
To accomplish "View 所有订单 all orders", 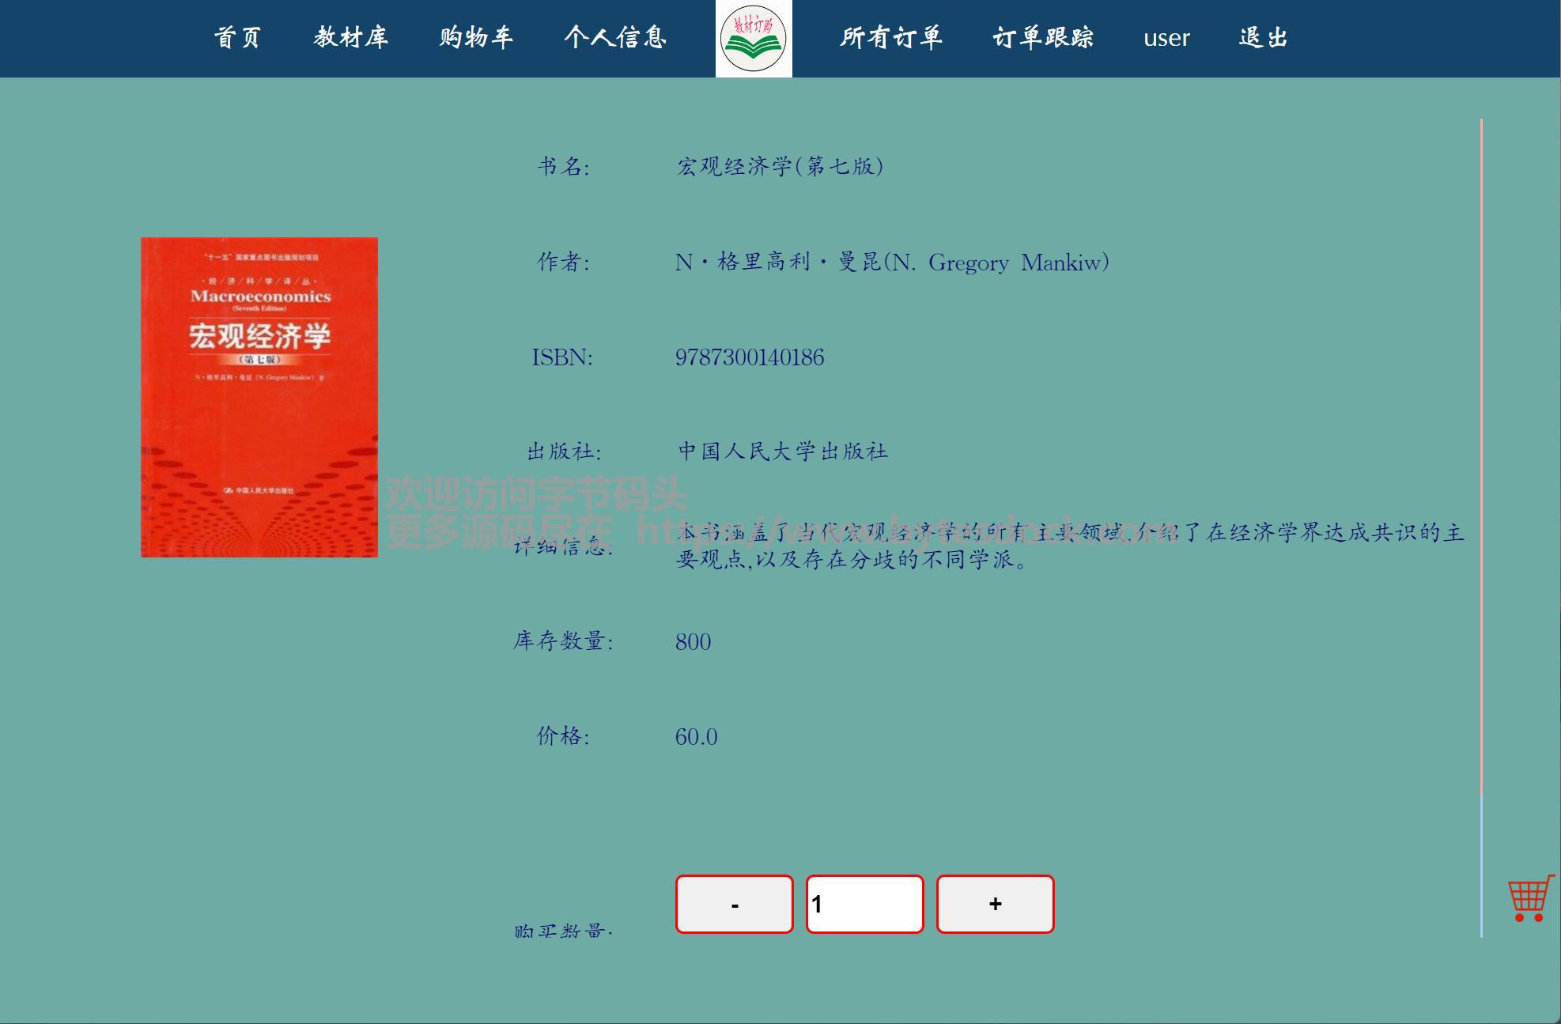I will point(891,38).
